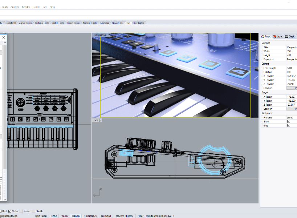Toggle Gumball in the status bar
This screenshot has width=297, height=218.
click(x=106, y=216)
